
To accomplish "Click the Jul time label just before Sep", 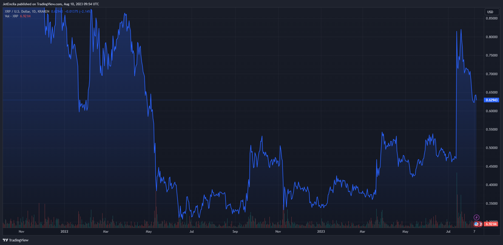I will 192,232.
